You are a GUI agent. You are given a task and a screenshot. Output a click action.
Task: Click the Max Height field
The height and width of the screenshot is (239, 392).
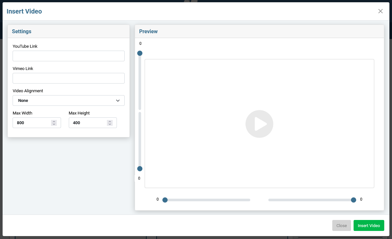click(93, 123)
